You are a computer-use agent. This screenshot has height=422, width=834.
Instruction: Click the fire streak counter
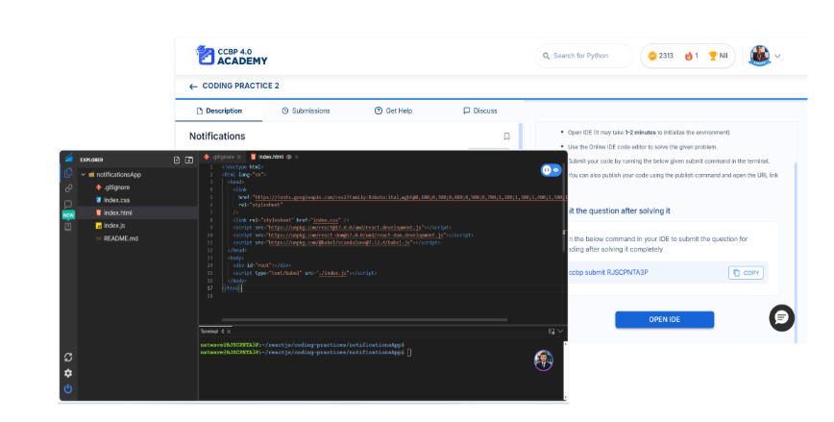[x=692, y=56]
